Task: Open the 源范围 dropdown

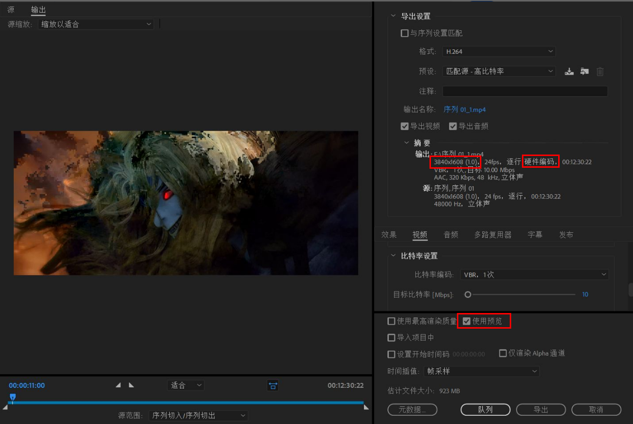Action: coord(198,416)
